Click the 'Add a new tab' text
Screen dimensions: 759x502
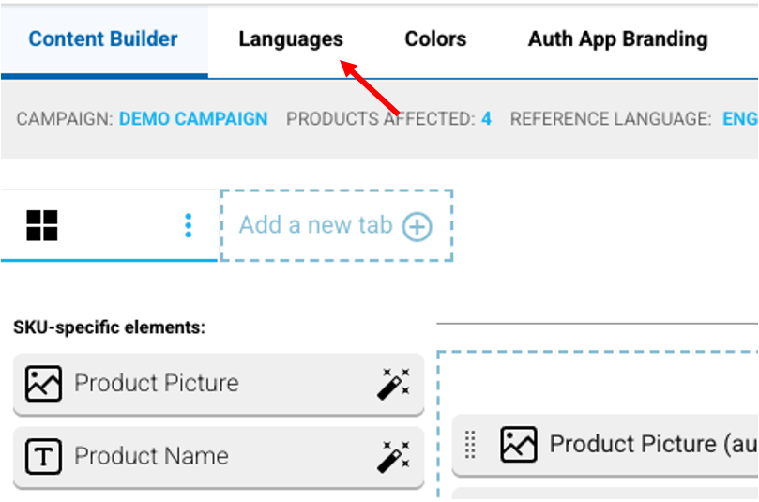(315, 225)
